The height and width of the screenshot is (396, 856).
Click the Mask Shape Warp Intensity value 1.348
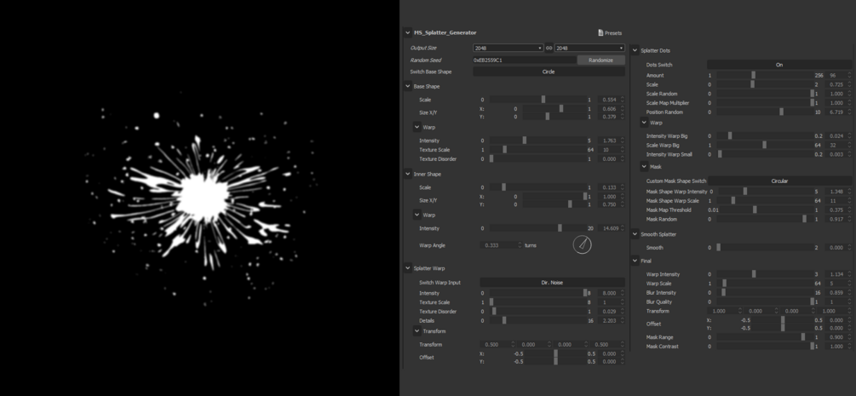click(x=836, y=192)
